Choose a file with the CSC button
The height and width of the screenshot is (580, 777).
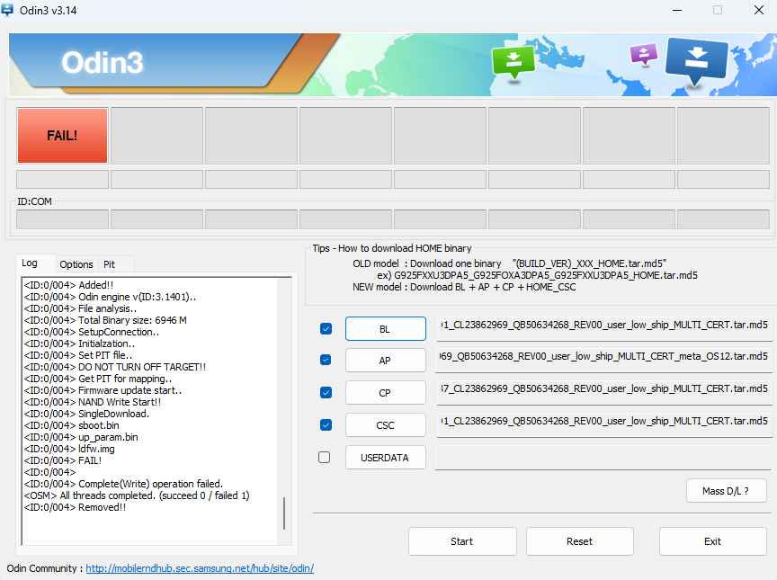pyautogui.click(x=385, y=425)
